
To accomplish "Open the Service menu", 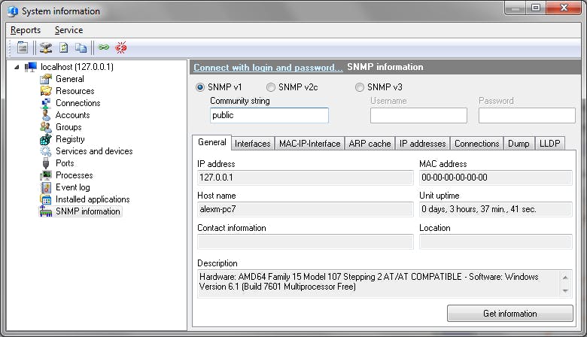I will pos(69,30).
